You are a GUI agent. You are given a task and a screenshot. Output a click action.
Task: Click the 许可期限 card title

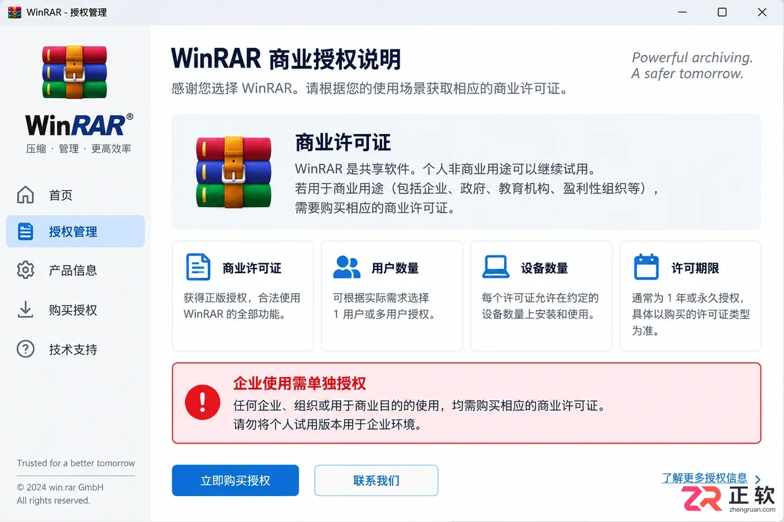695,268
